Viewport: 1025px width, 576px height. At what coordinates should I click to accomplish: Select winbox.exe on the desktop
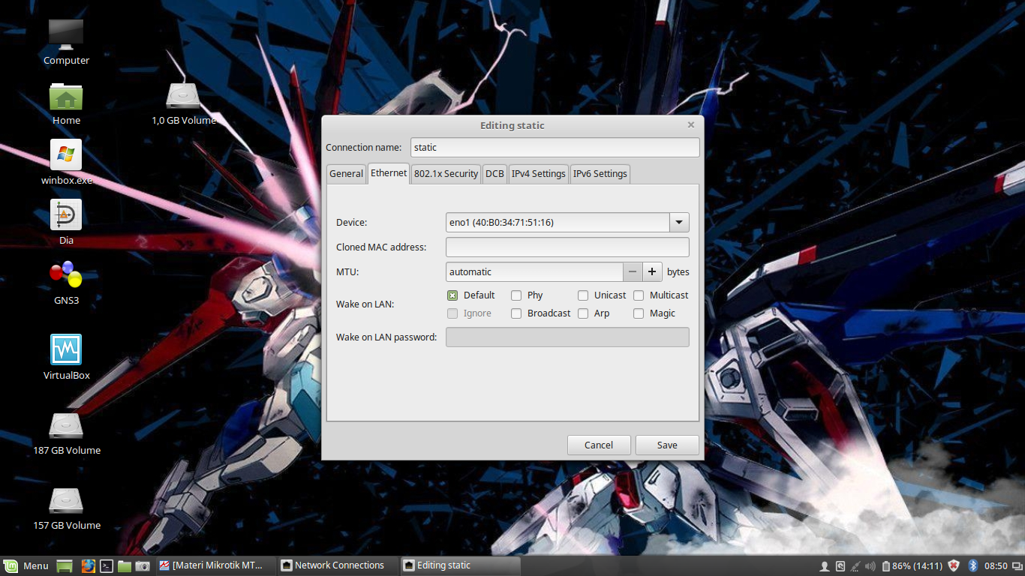tap(66, 154)
